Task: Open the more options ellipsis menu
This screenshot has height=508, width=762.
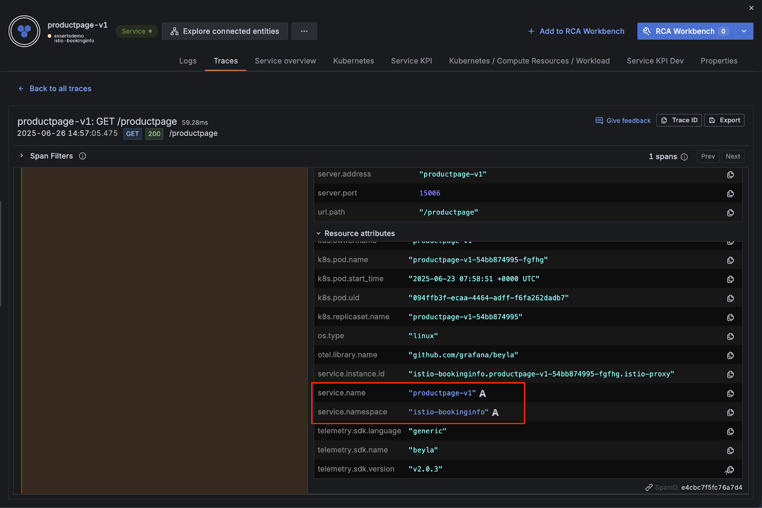Action: pyautogui.click(x=304, y=31)
